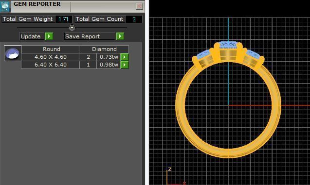Viewport: 310px width, 185px height.
Task: Click the Z axis indicator in viewport
Action: click(x=170, y=169)
